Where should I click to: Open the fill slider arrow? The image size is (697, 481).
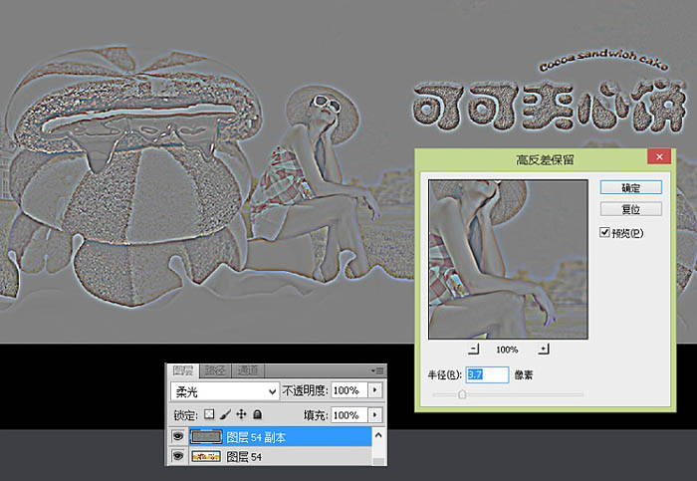[x=375, y=415]
